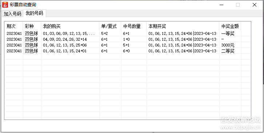Click the 单/复式 column header
264x133 pixels.
pos(110,26)
